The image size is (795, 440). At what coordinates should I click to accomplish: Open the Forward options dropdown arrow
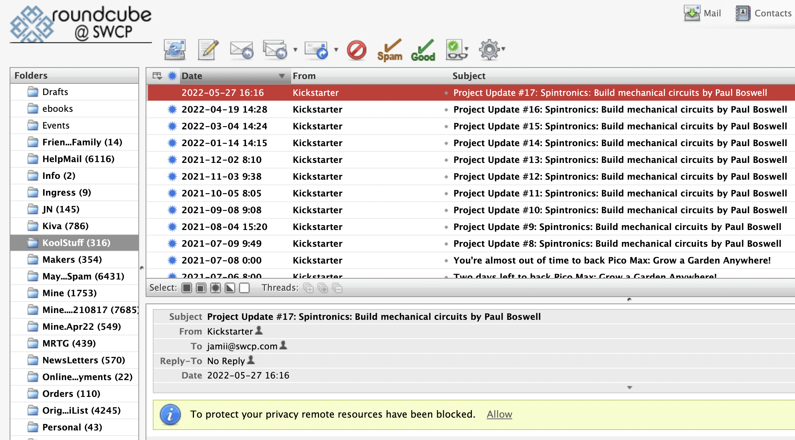tap(336, 50)
